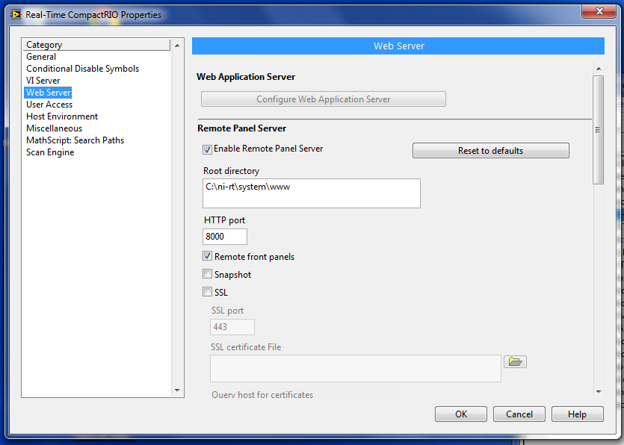Click the settings pane scrollbar thumb
Screen dimensions: 624x445
coord(598,130)
